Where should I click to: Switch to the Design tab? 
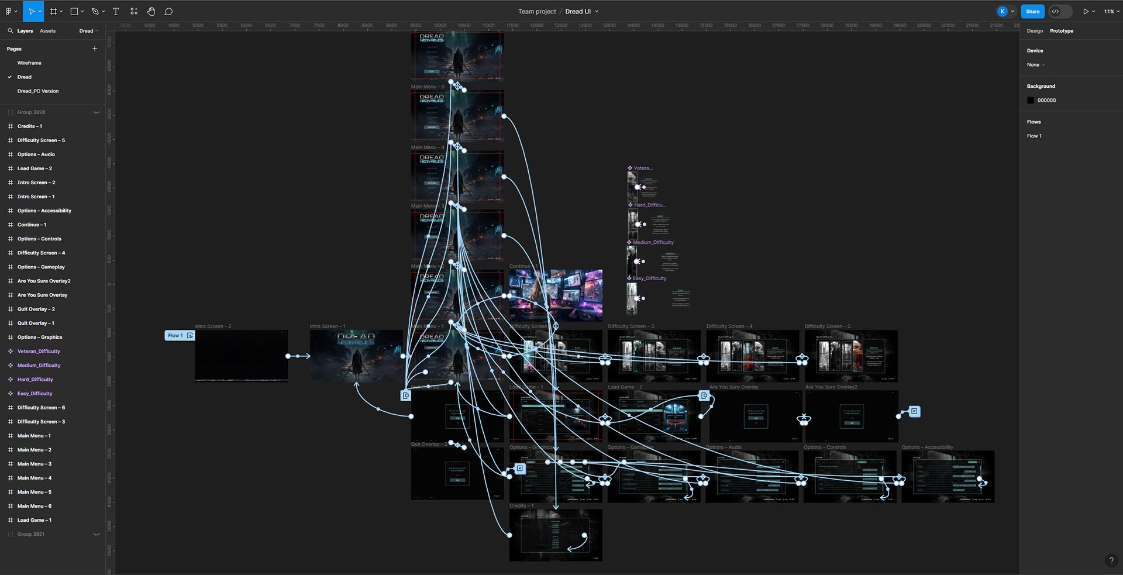click(1035, 30)
